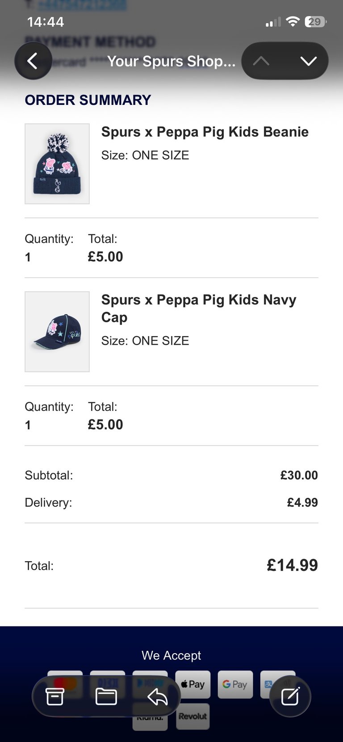Tap the Revolut payment icon
The height and width of the screenshot is (742, 343).
(x=192, y=716)
